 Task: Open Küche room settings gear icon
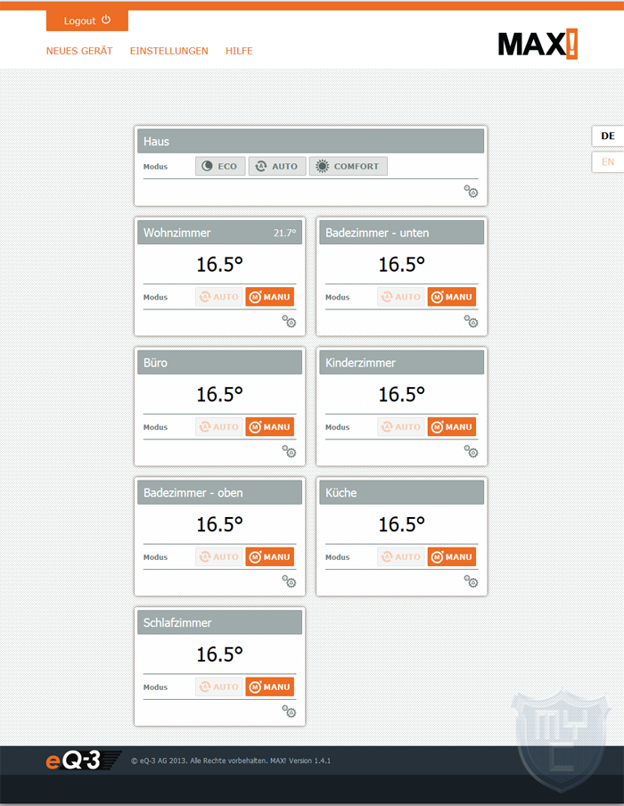(471, 581)
